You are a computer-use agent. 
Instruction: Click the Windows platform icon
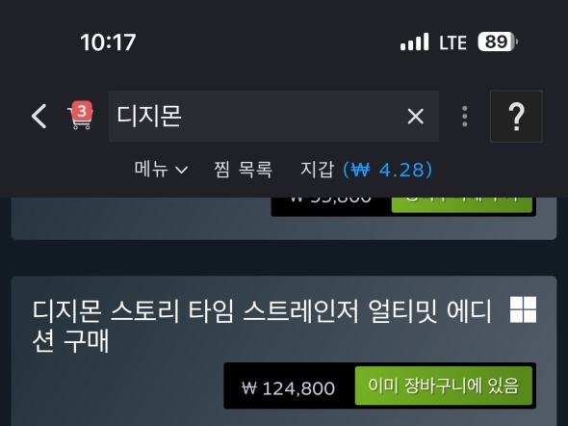523,309
